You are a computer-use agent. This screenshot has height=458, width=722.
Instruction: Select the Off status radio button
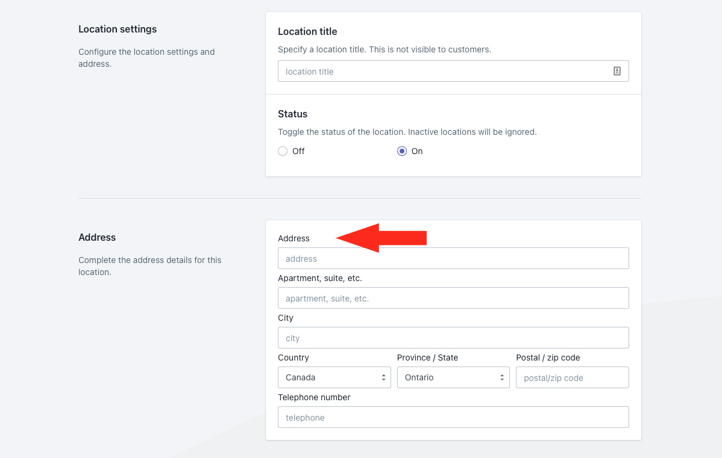(x=283, y=151)
